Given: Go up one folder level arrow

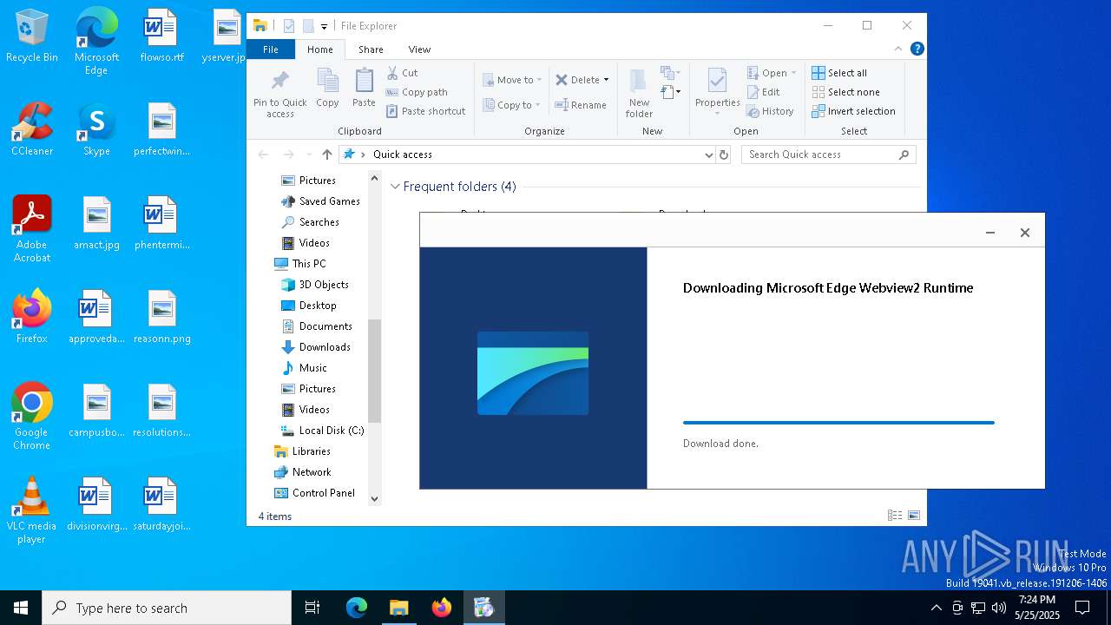Looking at the screenshot, I should point(326,155).
